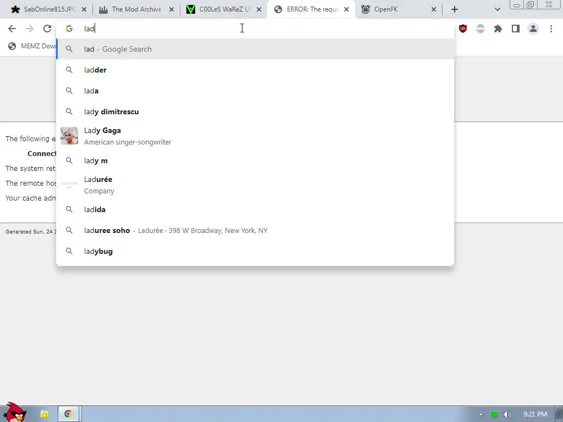Image resolution: width=563 pixels, height=422 pixels.
Task: Toggle the browser side panel icon
Action: coord(516,29)
